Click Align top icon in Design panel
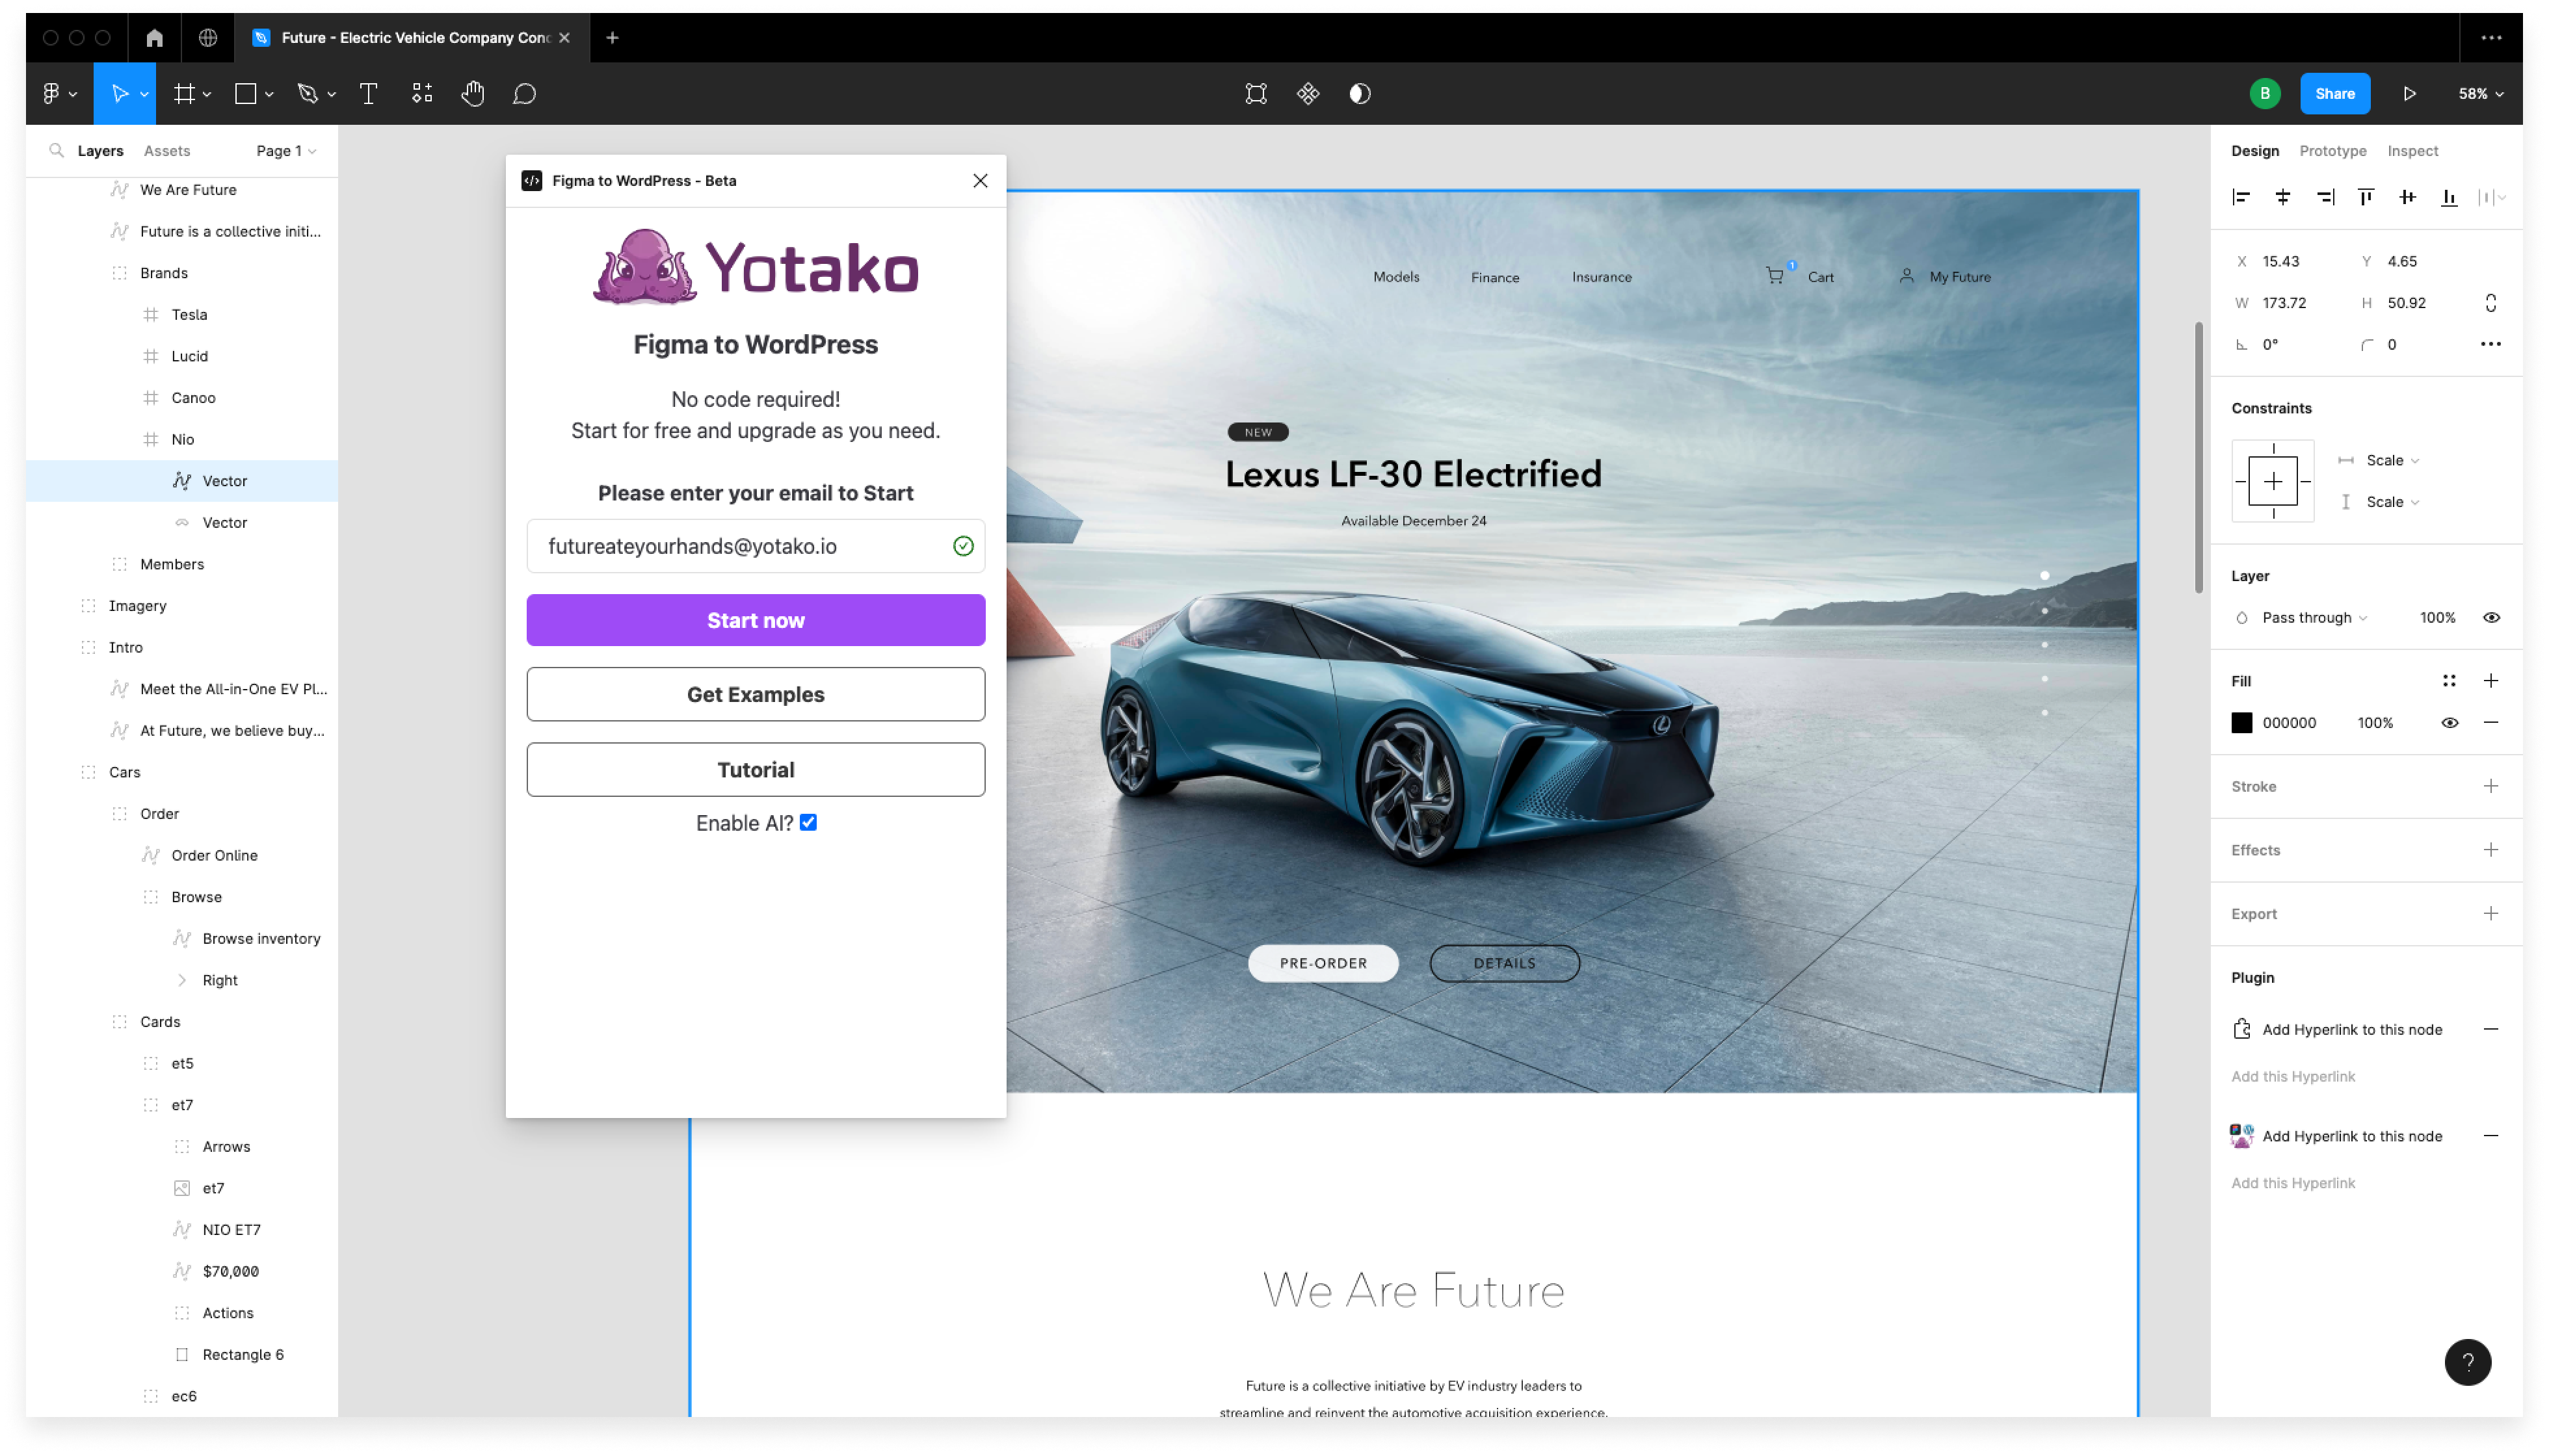2549x1456 pixels. click(2366, 198)
